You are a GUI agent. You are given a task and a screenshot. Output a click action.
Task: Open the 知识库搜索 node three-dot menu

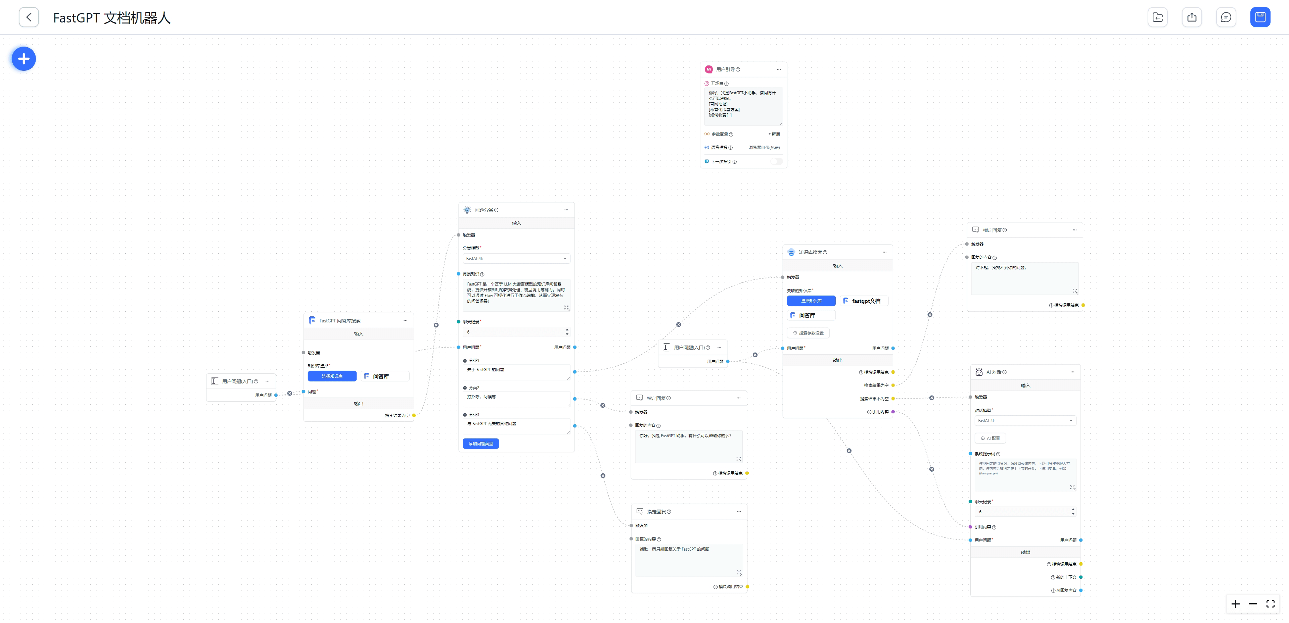884,252
